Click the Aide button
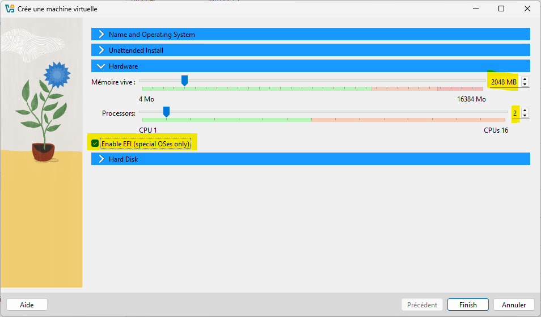The width and height of the screenshot is (541, 317). (27, 305)
